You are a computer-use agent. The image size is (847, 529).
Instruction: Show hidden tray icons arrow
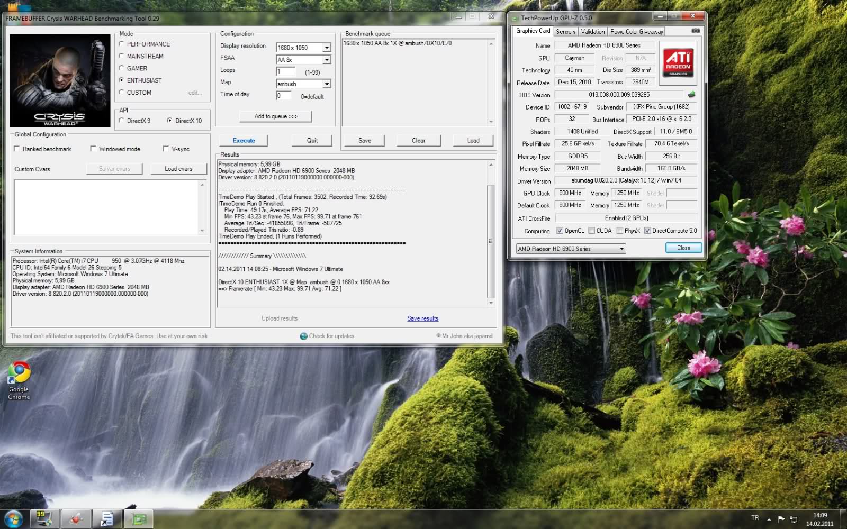click(769, 519)
